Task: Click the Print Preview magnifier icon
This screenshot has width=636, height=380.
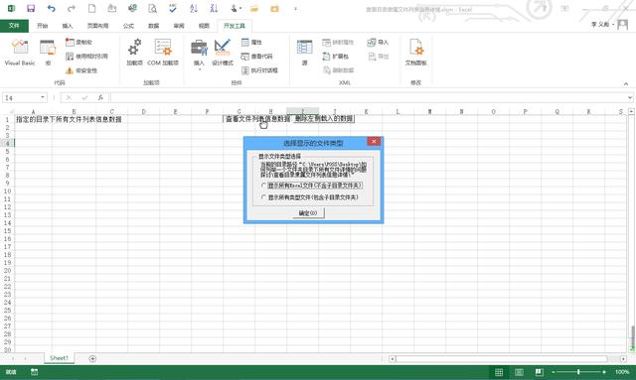Action: tap(152, 9)
